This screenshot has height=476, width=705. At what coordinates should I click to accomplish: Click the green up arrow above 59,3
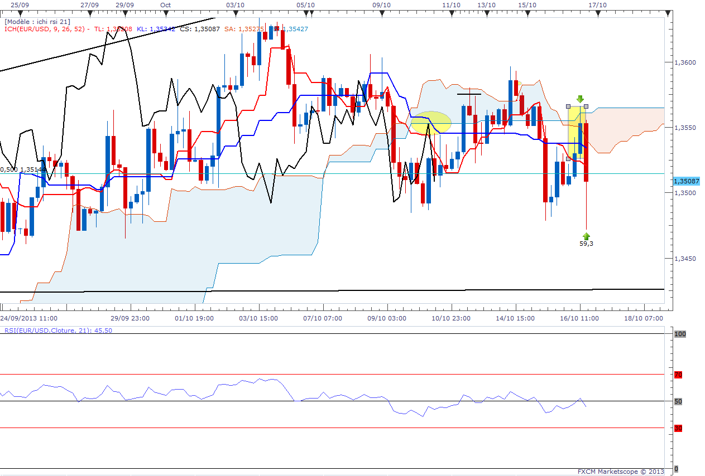(586, 236)
